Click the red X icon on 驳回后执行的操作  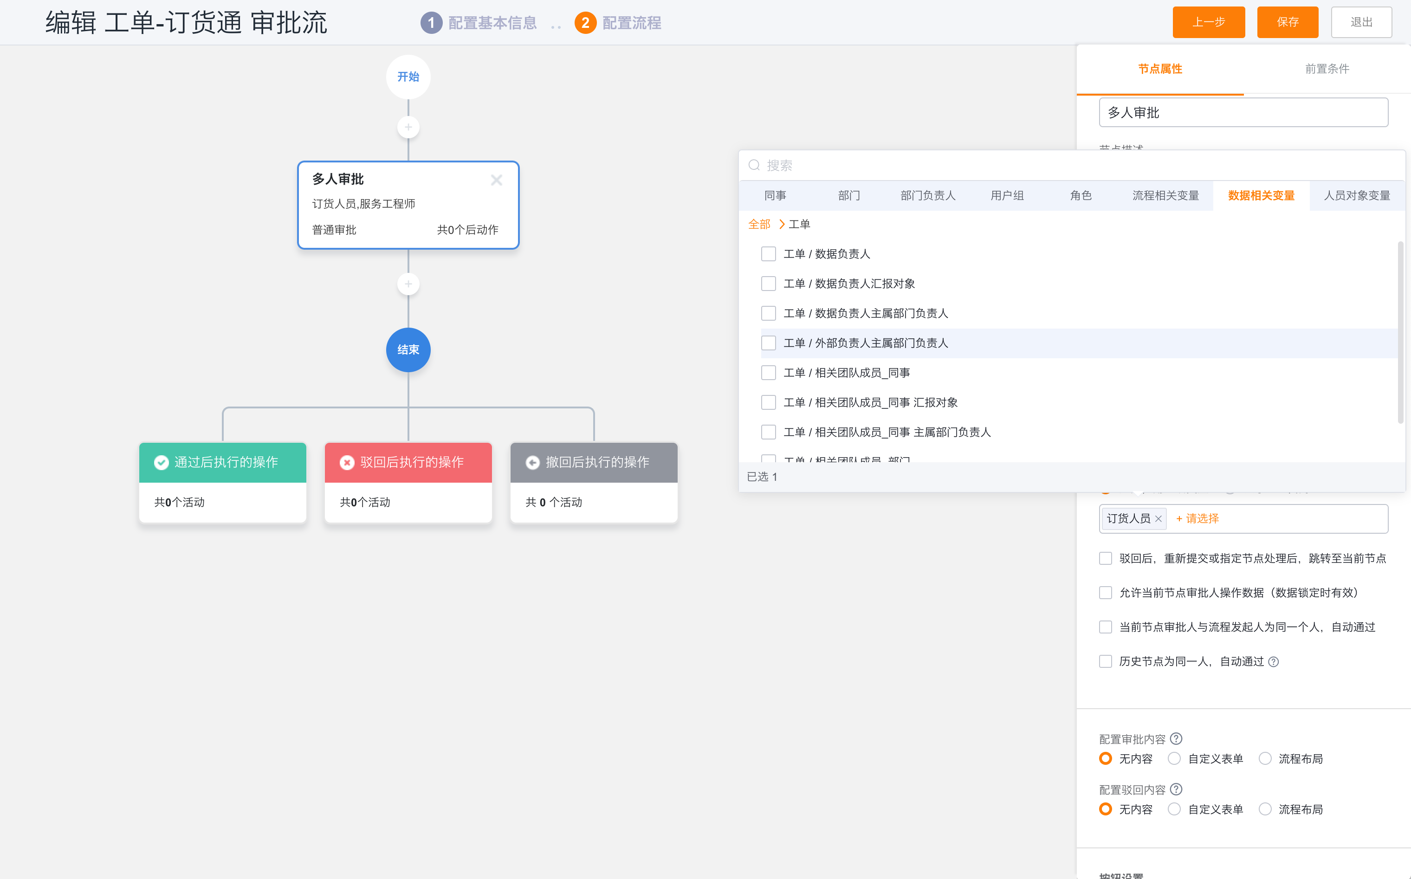[x=347, y=462]
